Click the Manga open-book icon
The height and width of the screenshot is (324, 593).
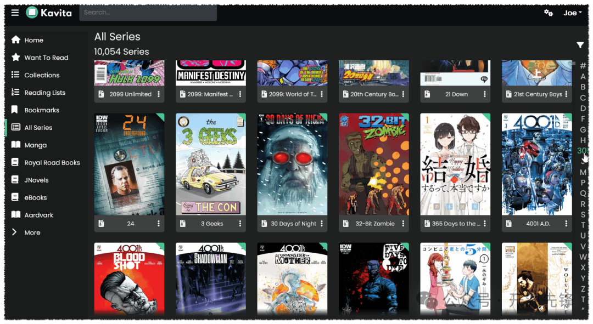pyautogui.click(x=15, y=145)
